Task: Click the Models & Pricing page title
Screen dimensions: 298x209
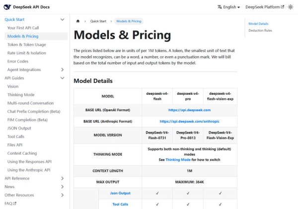Action: 122,35
